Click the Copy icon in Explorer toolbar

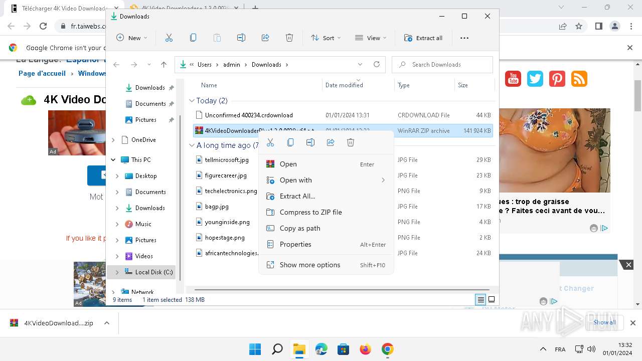pyautogui.click(x=193, y=38)
